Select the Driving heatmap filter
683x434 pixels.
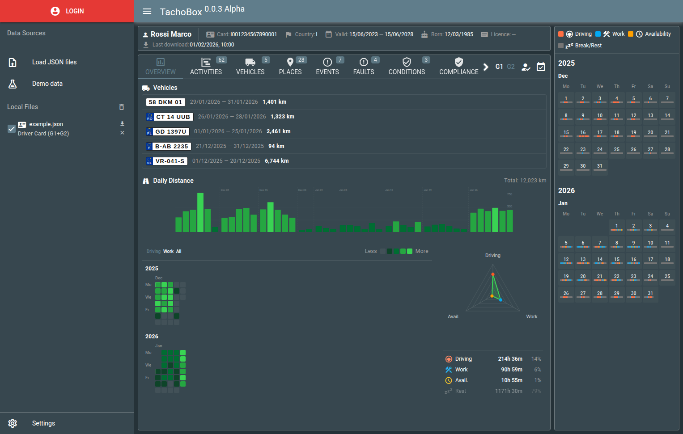coord(153,252)
